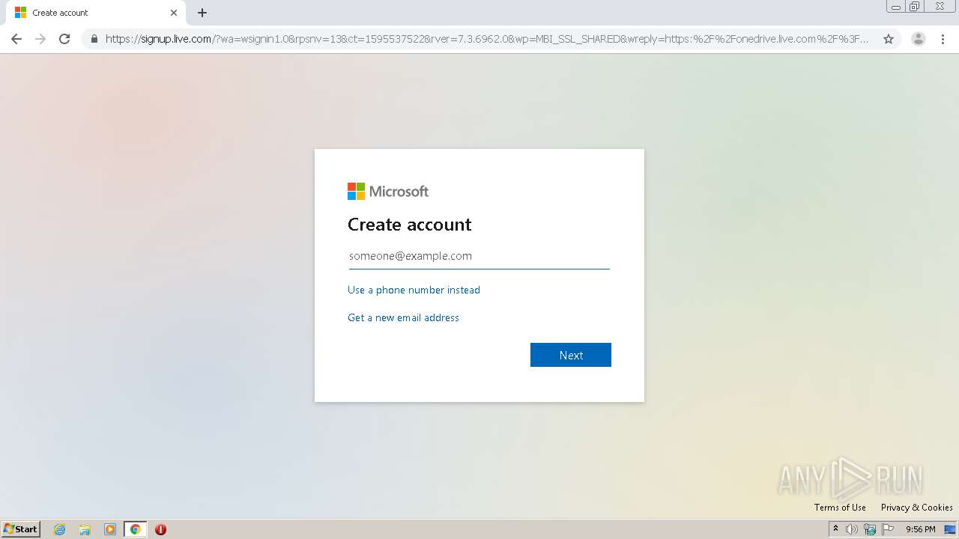This screenshot has width=959, height=539.
Task: Launch Internet Explorer from the taskbar
Action: 60,529
